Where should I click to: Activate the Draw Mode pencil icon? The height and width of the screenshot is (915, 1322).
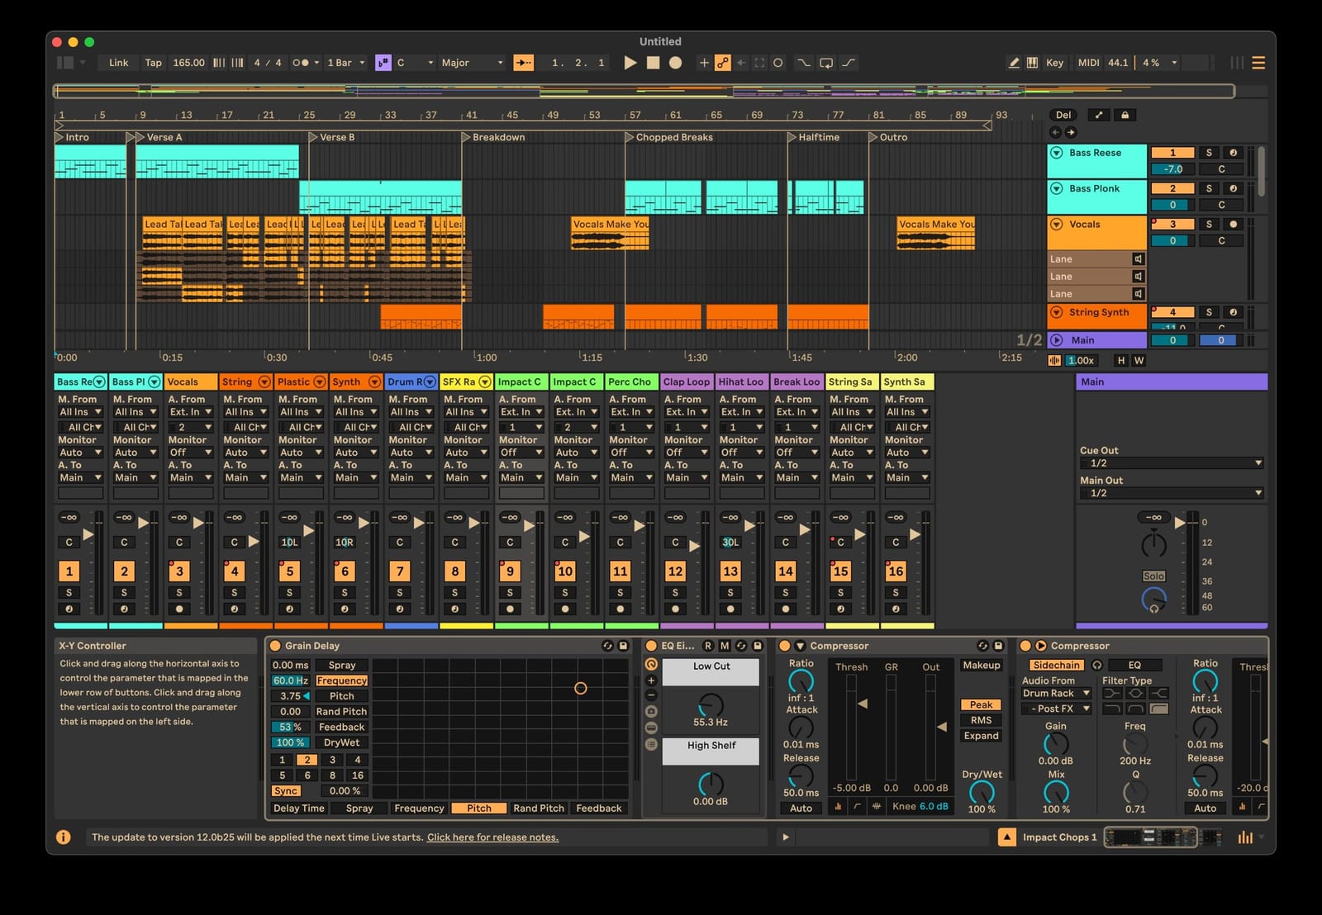[1014, 62]
